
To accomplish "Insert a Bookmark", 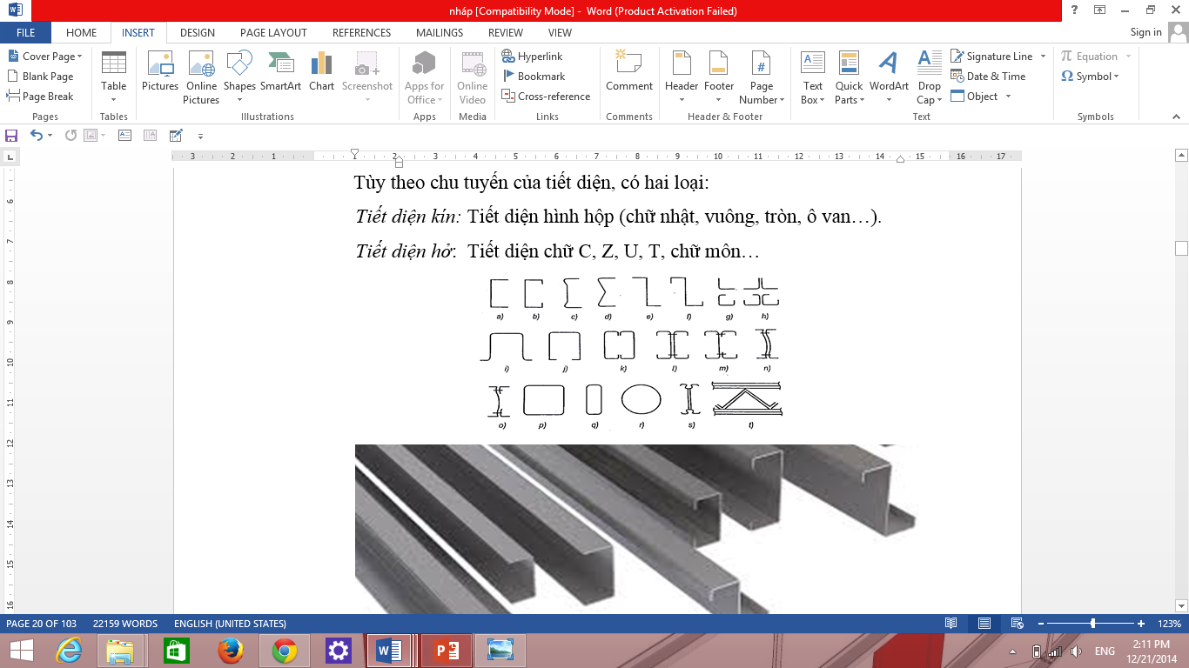I will tap(534, 77).
